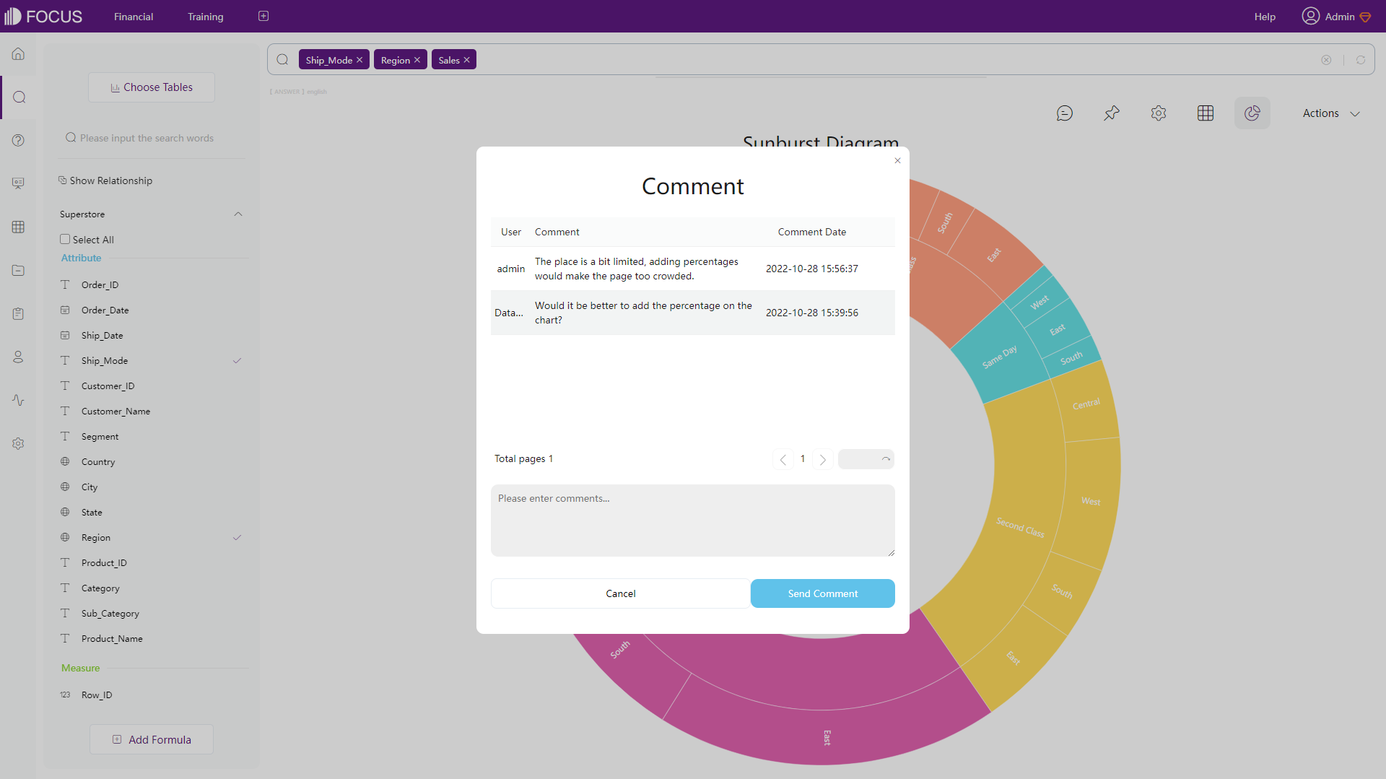The height and width of the screenshot is (779, 1386).
Task: Go to previous comments page
Action: (x=783, y=459)
